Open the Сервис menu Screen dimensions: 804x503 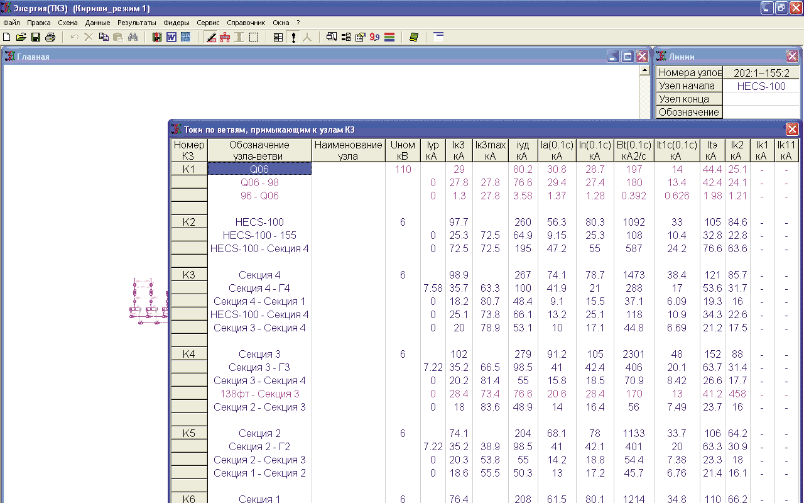pos(208,22)
